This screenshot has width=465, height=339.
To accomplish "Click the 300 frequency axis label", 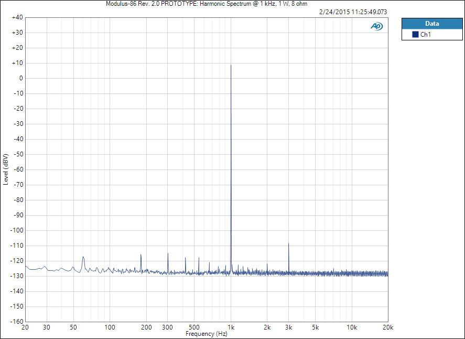I will click(x=168, y=327).
